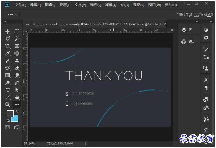216x148 pixels.
Task: Open Edit Toolbar three-dots button
Action: (17, 104)
